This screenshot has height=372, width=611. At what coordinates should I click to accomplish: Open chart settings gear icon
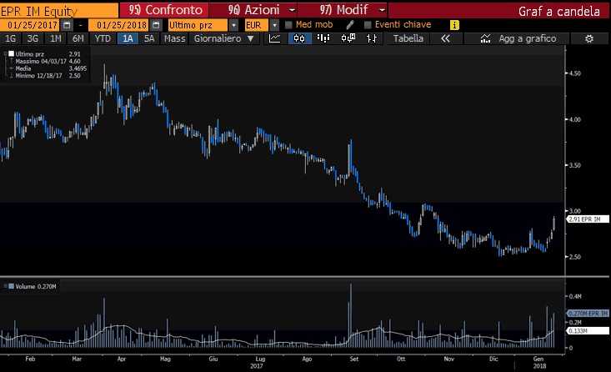589,38
